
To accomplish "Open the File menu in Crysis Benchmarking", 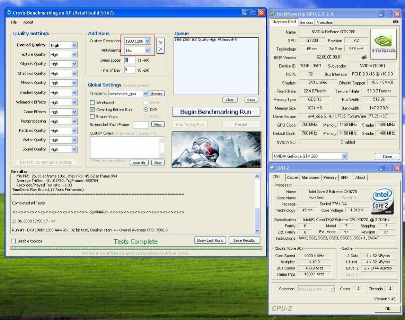I will coord(14,22).
